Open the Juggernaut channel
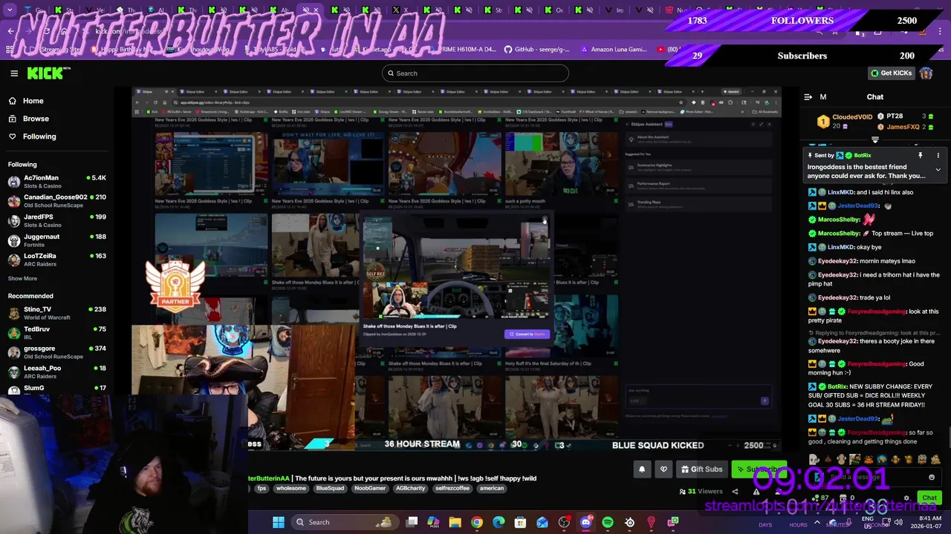The image size is (951, 534). tap(57, 240)
